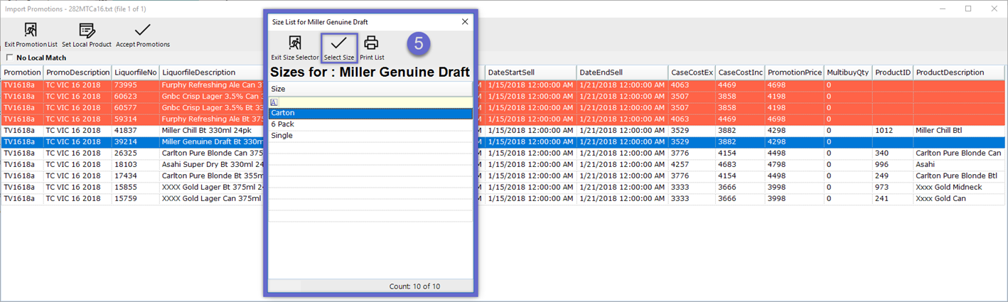Viewport: 1008px width, 302px height.
Task: Click Count 10 of 10 status text
Action: click(414, 286)
